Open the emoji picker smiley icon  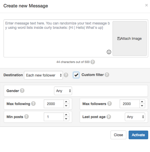pos(109,52)
